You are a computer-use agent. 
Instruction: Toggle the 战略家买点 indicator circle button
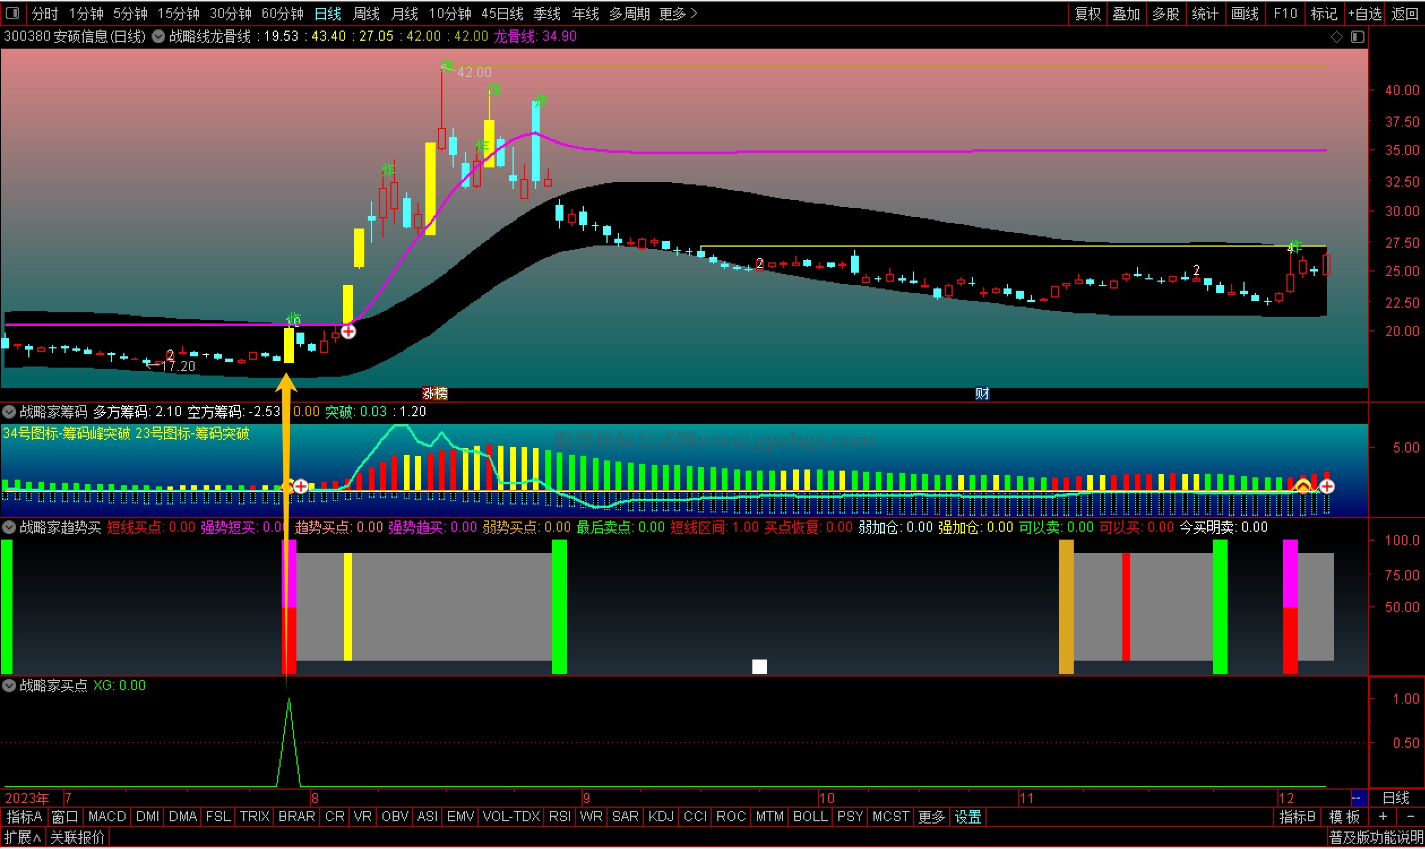click(x=9, y=686)
